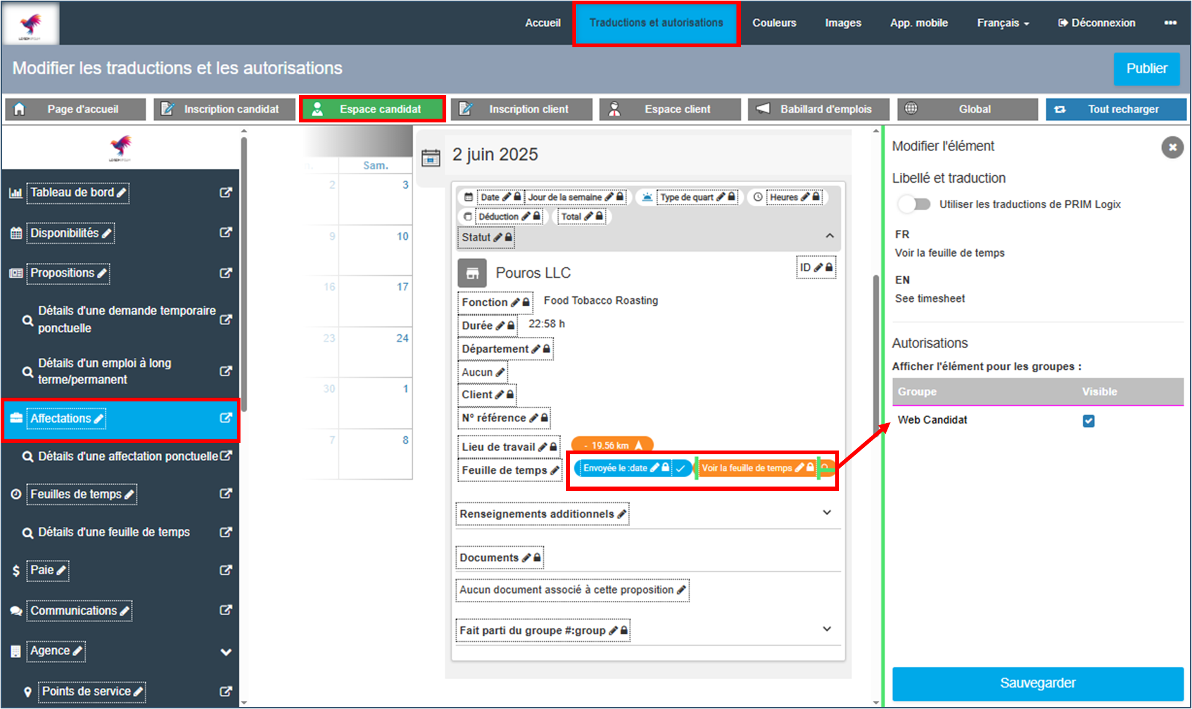Screen dimensions: 1192x709
Task: Uncheck Visible for Web Candidat group
Action: [1088, 421]
